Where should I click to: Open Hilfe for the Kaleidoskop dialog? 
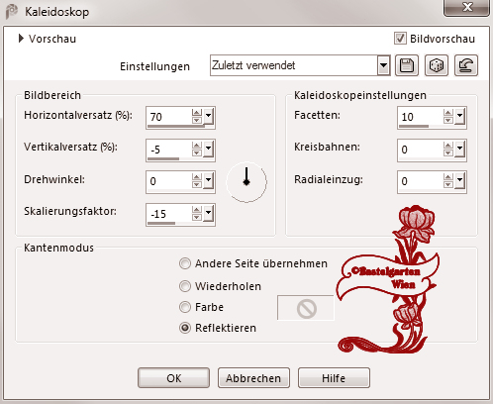[334, 378]
